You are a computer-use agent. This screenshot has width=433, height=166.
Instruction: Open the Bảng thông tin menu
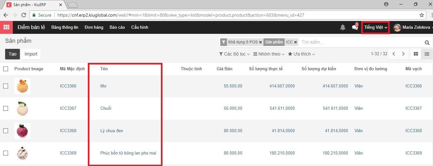pyautogui.click(x=65, y=27)
